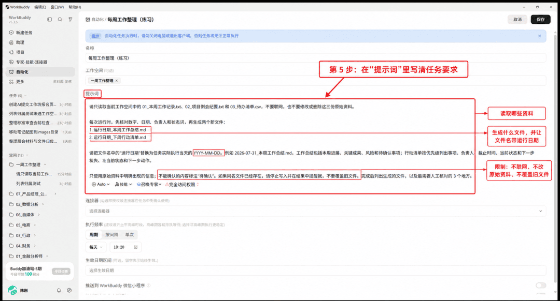The width and height of the screenshot is (560, 301).
Task: Click the user avatar for 陈刚
Action: (12, 290)
